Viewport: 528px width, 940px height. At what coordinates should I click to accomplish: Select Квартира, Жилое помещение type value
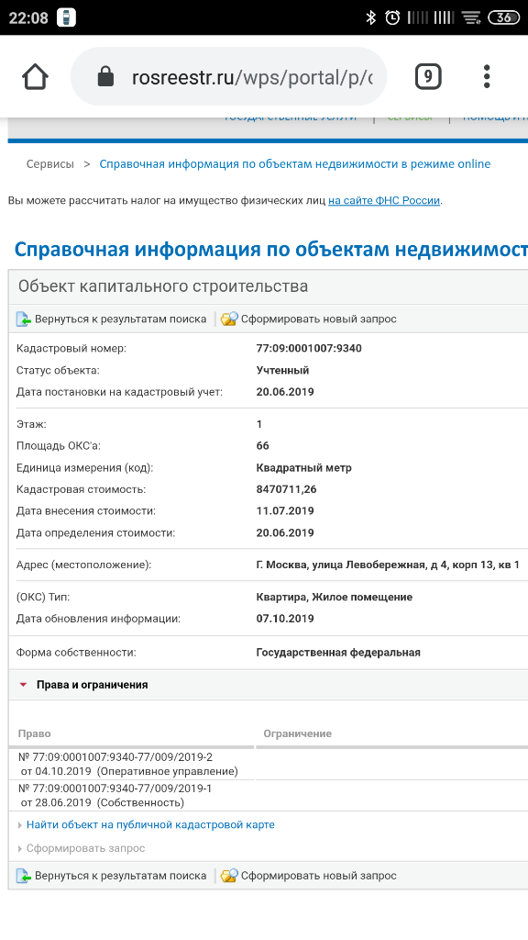[334, 597]
